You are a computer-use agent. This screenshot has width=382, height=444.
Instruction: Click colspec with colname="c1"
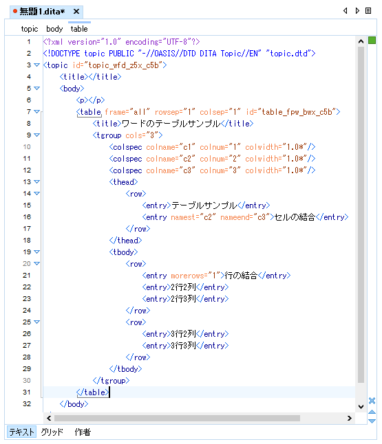[x=213, y=147]
